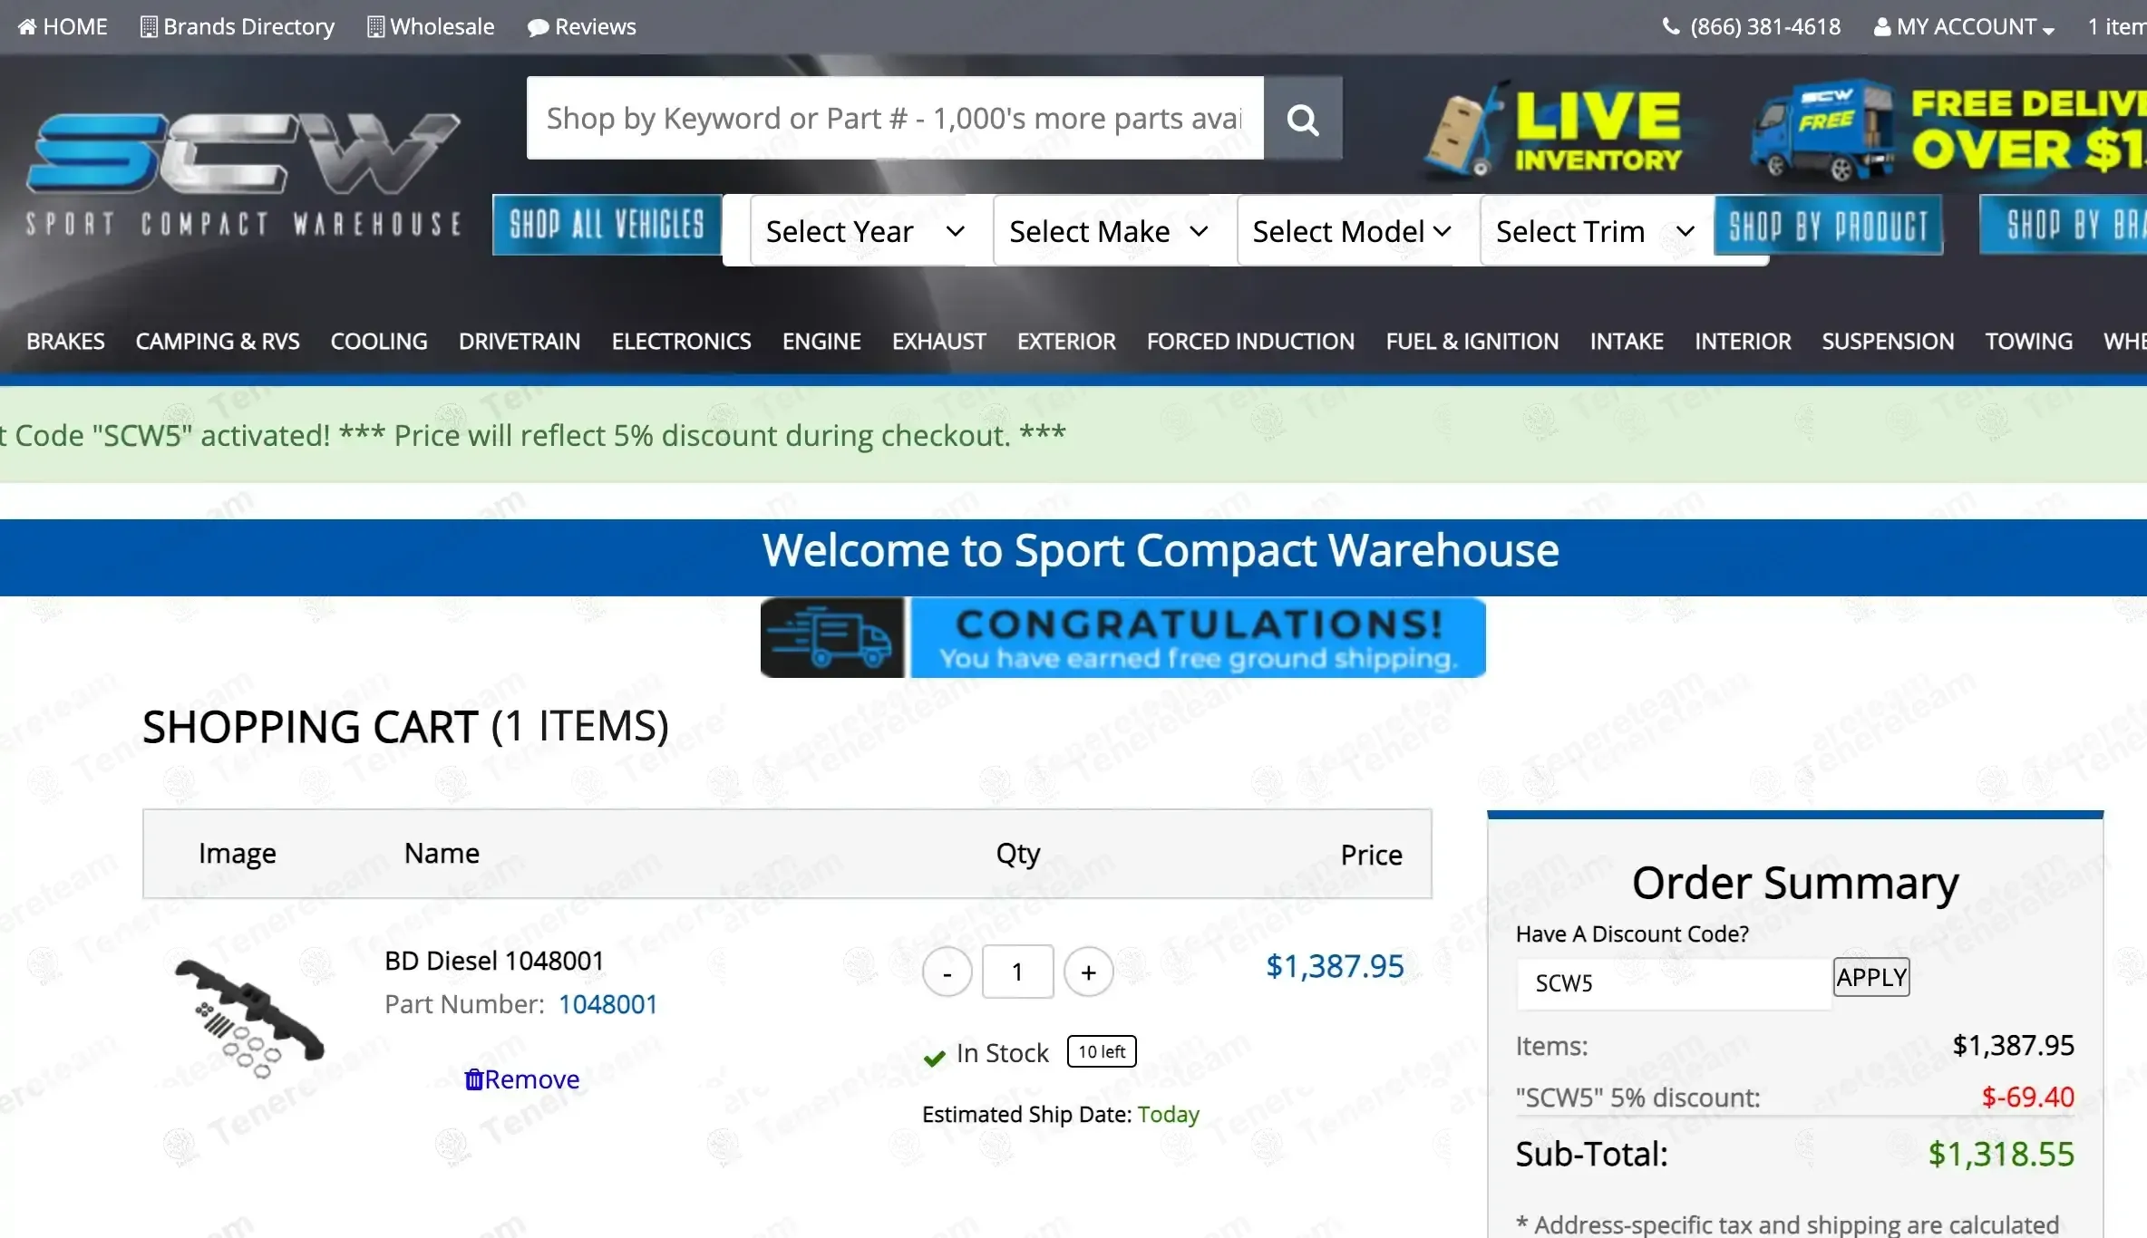Open the INTAKE category

pos(1627,341)
